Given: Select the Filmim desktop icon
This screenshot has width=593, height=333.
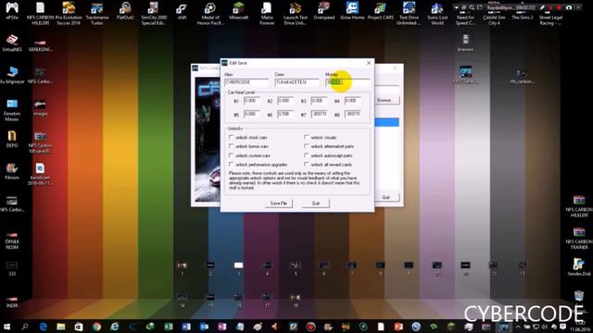Looking at the screenshot, I should (x=12, y=170).
